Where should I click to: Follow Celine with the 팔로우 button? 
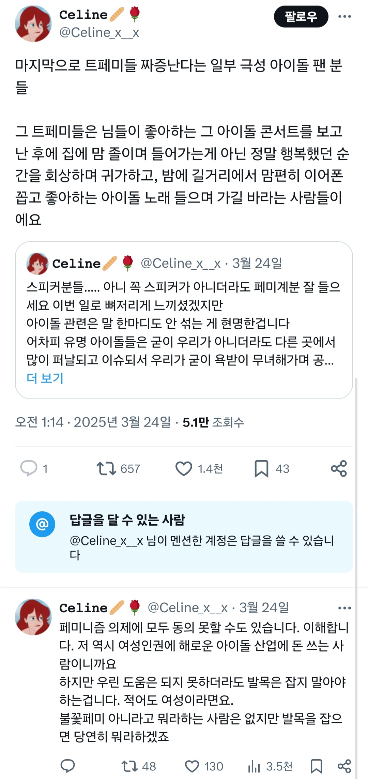click(x=301, y=16)
